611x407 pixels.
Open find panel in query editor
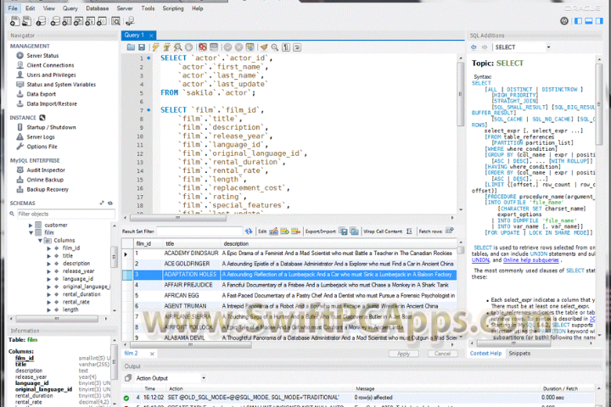[275, 47]
